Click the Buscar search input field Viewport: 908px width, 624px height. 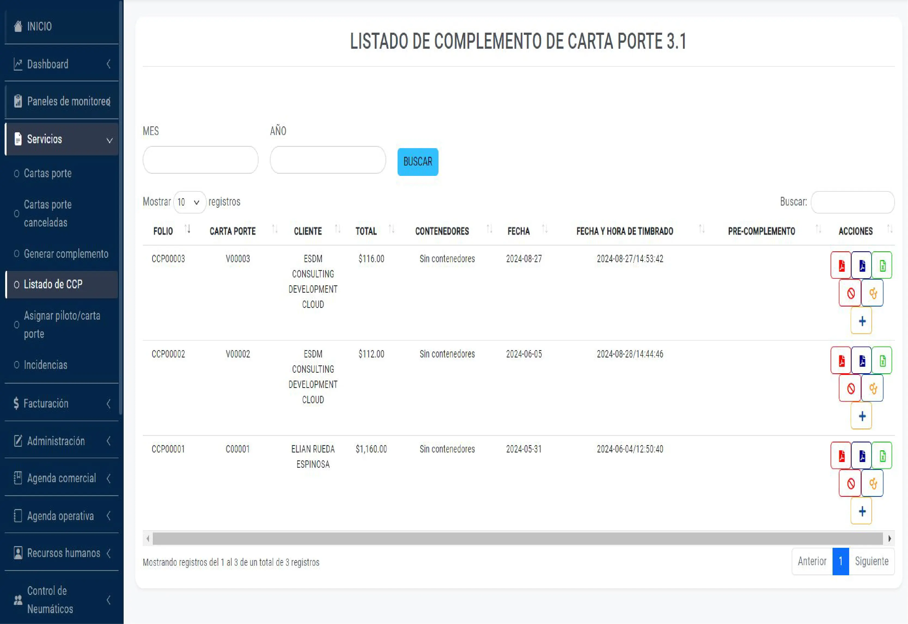point(852,202)
